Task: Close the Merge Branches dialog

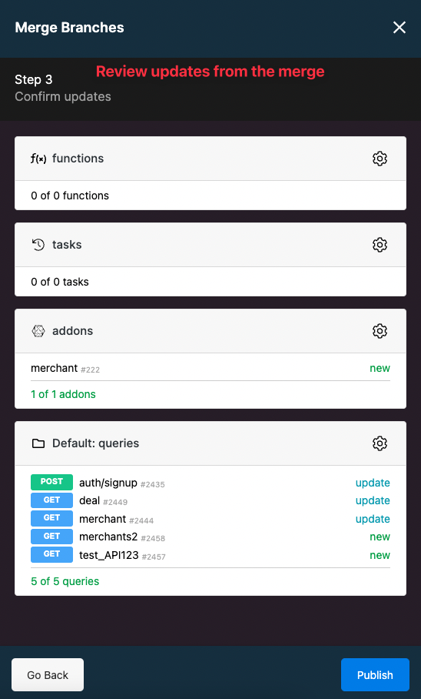Action: [399, 28]
